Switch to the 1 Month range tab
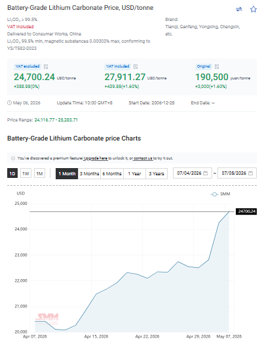Screen dimensions: 262x346 point(67,174)
